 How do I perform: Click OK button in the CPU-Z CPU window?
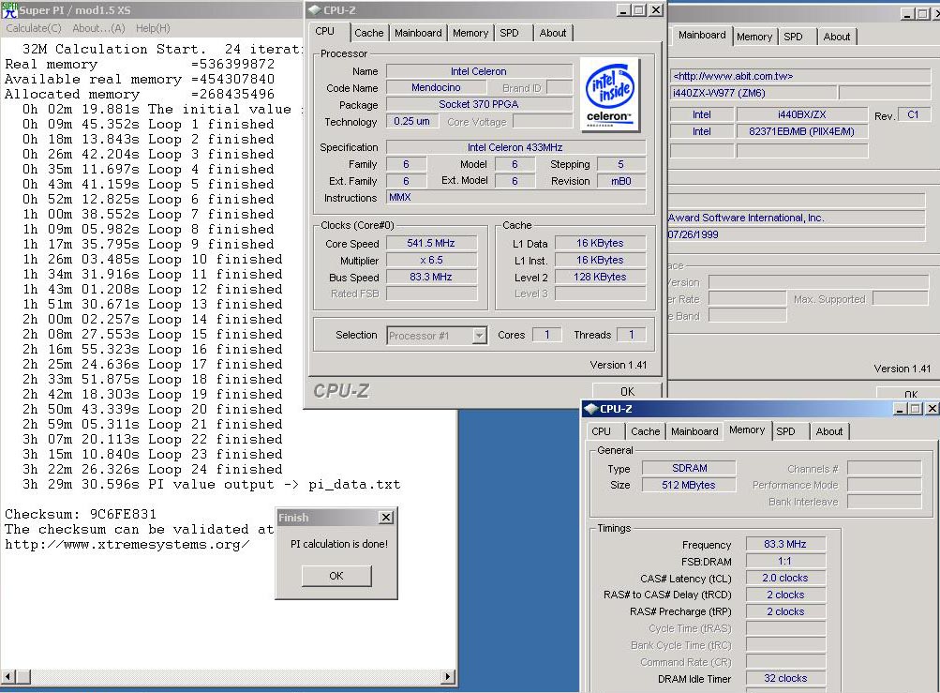point(627,391)
